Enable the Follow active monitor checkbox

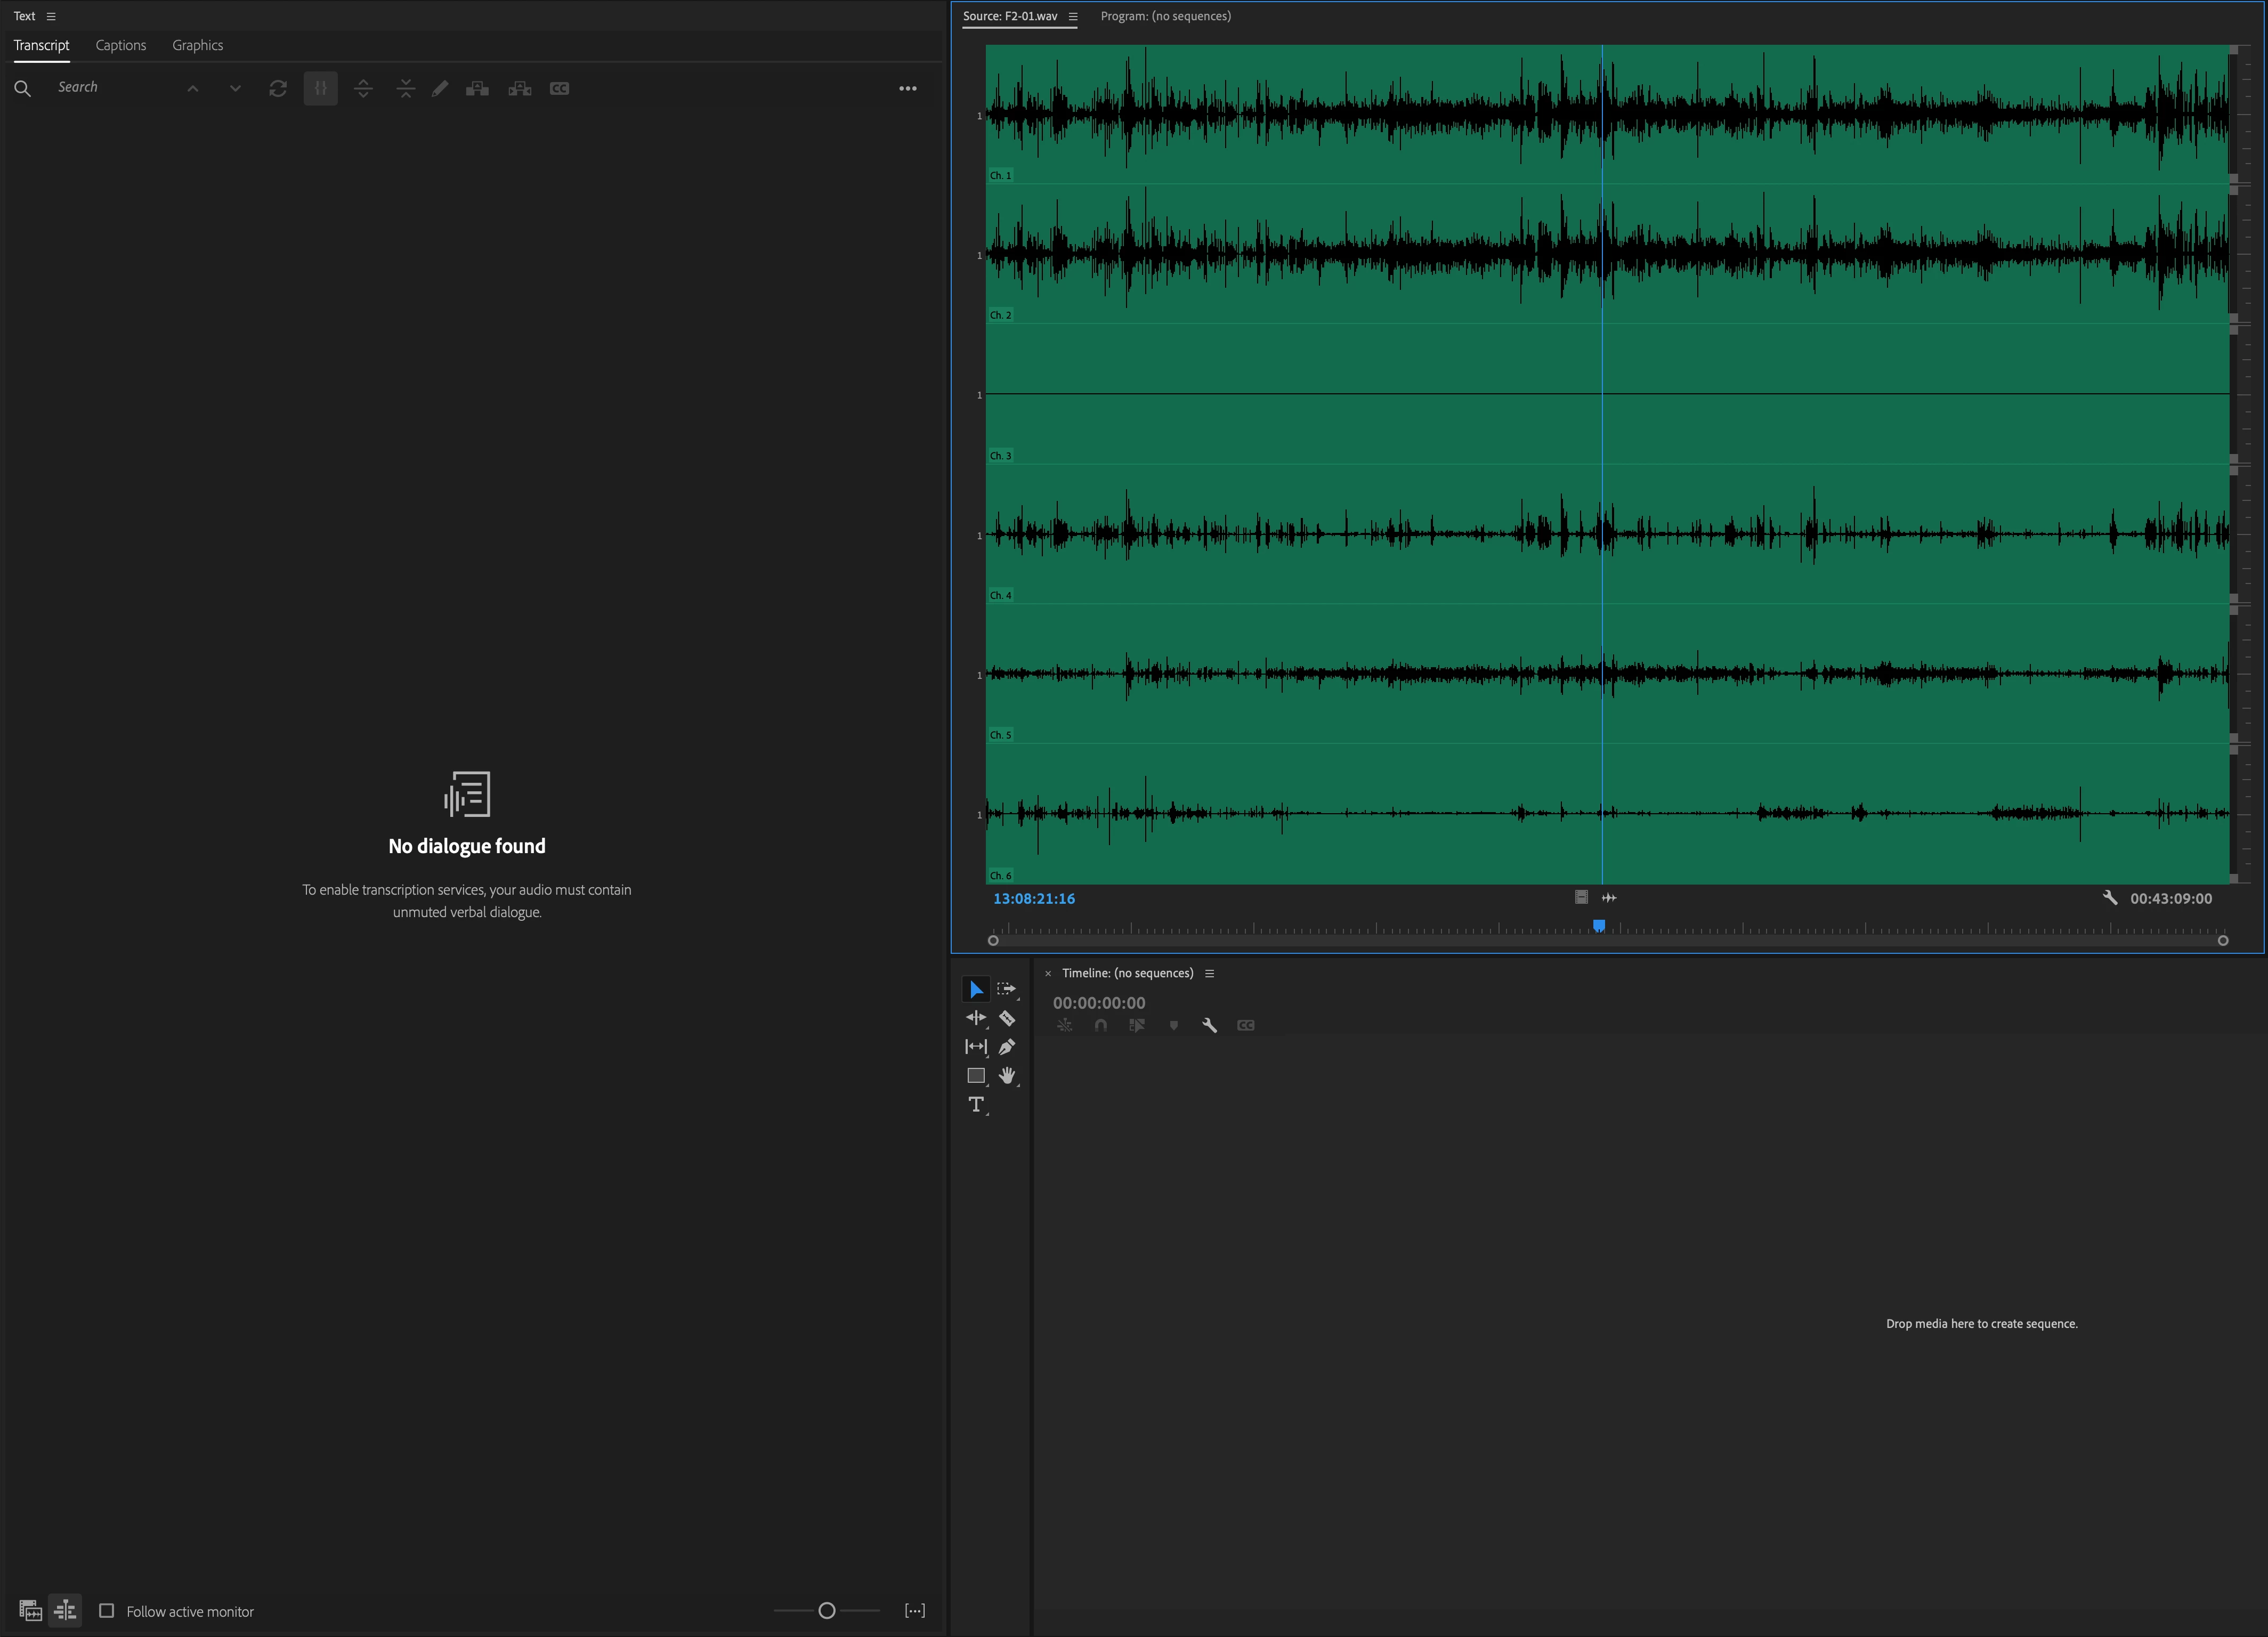[107, 1611]
